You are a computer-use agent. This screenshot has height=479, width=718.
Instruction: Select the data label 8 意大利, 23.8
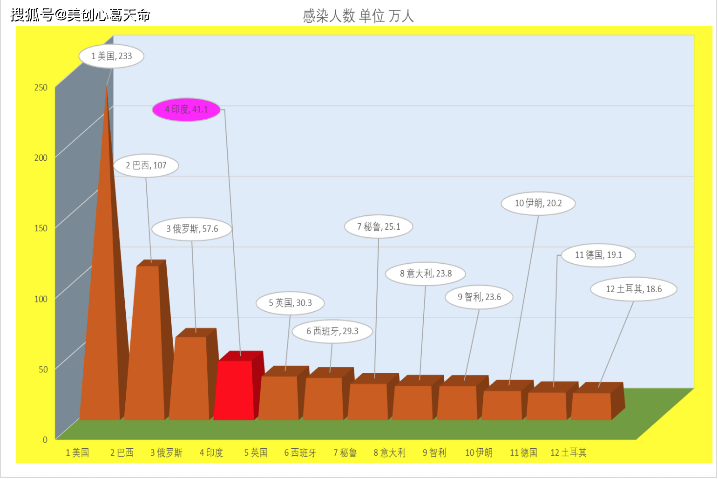[x=426, y=274]
